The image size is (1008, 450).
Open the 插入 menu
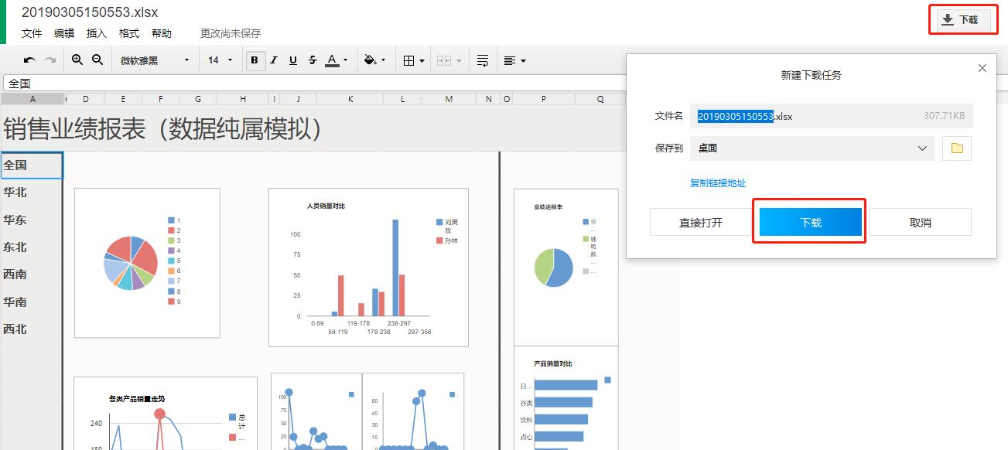96,33
